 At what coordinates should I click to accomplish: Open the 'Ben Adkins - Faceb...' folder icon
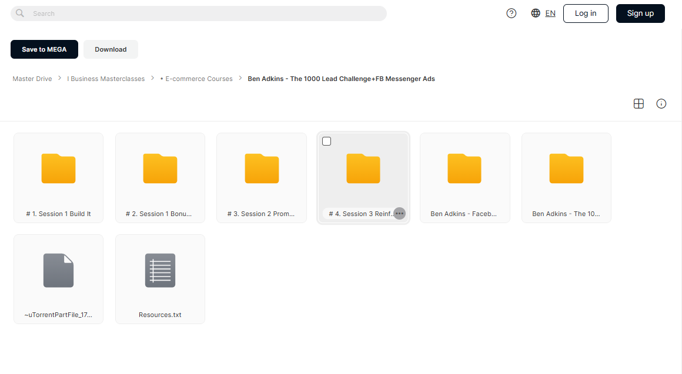pyautogui.click(x=464, y=169)
